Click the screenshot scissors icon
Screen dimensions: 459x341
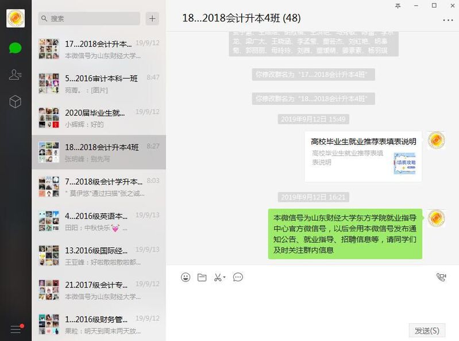click(218, 277)
